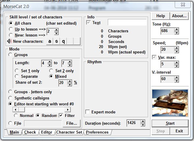The height and width of the screenshot is (141, 194).
Task: Select the Synthetic callsigns mode
Action: coord(11,98)
